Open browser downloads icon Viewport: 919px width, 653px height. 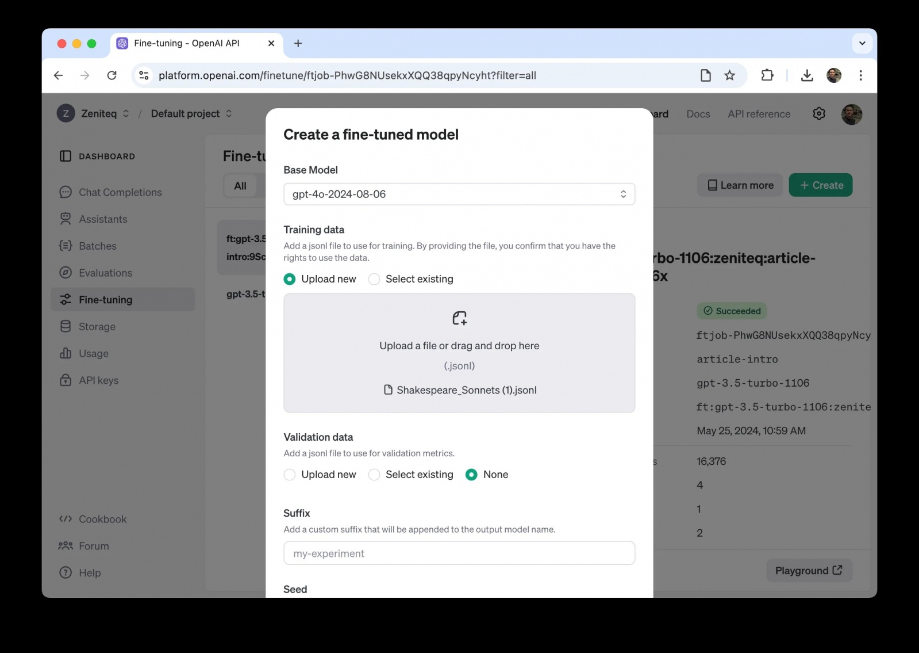tap(807, 75)
